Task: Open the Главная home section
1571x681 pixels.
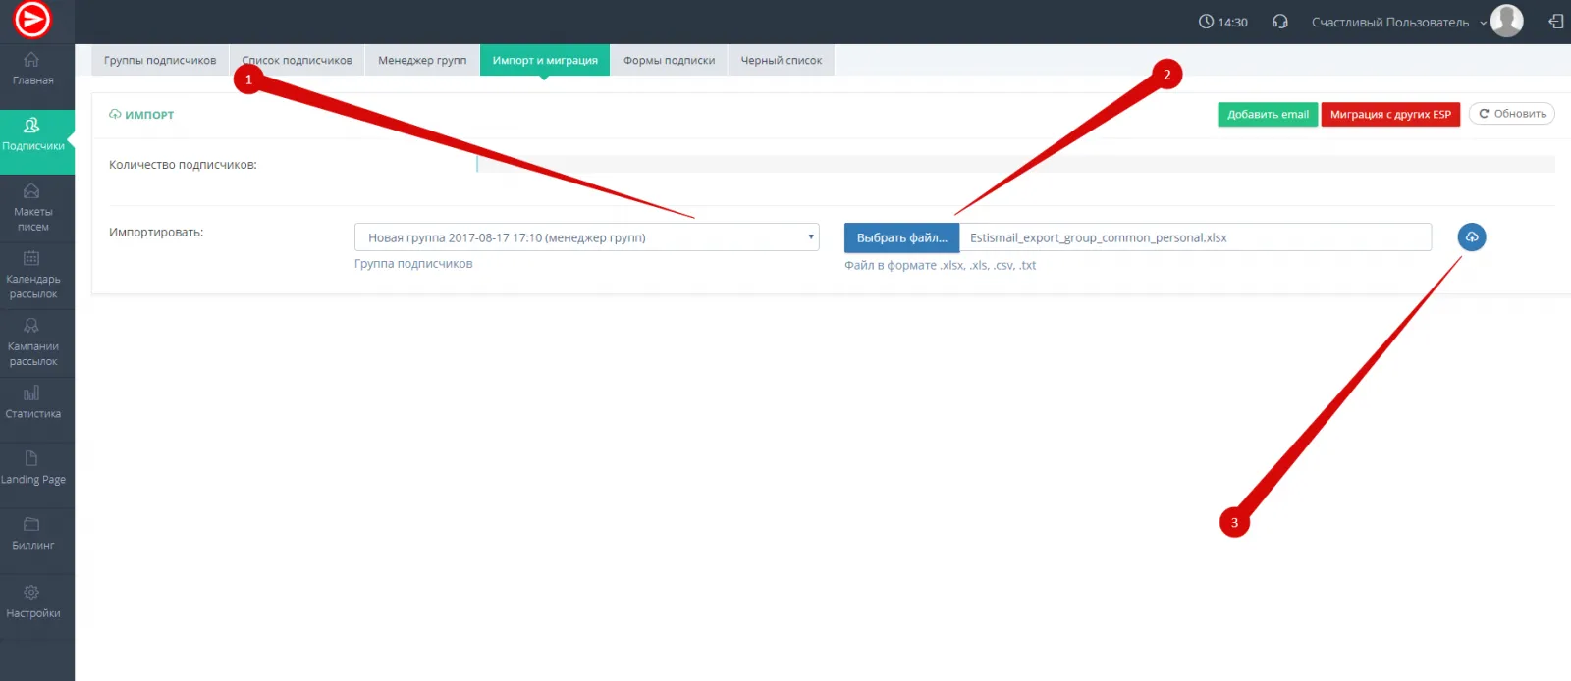Action: click(x=32, y=69)
